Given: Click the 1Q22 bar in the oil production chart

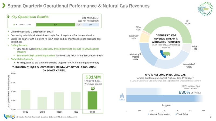Looking at the screenshot, I should [26, 100].
